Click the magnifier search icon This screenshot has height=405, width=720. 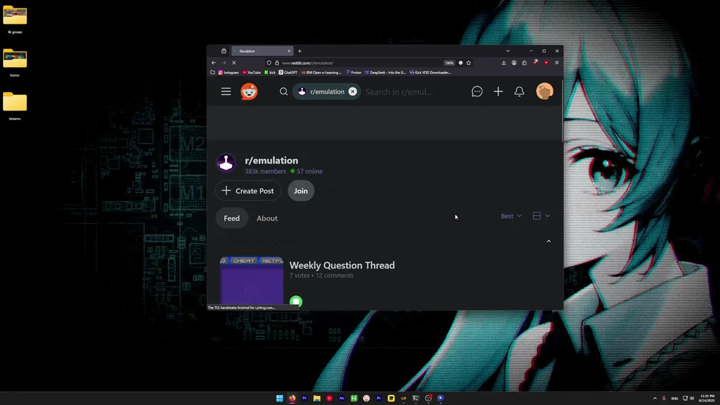coord(283,92)
